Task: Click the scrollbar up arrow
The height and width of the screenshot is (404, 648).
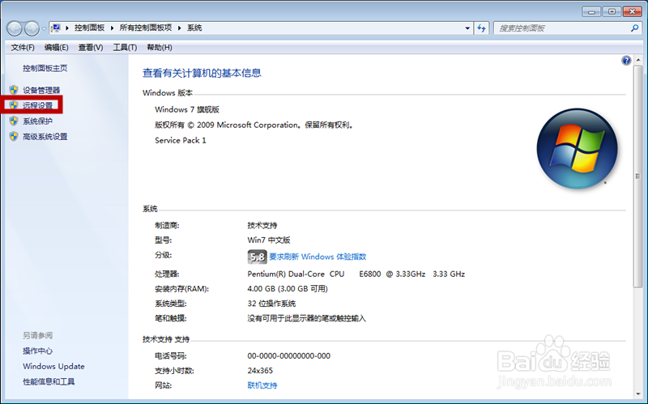Action: (x=638, y=60)
